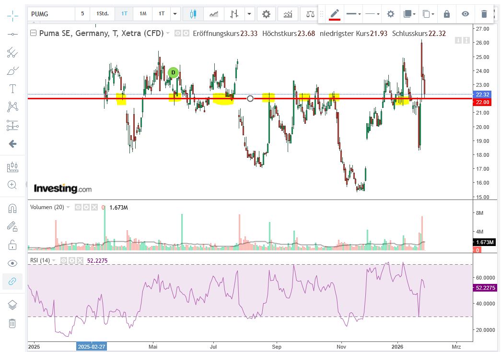The width and height of the screenshot is (501, 352).
Task: Activate the magnet snapping mode
Action: click(12, 209)
